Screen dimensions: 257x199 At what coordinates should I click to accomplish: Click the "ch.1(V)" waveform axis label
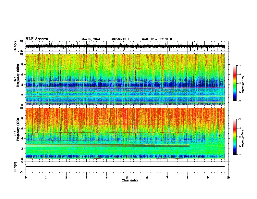click(16, 46)
